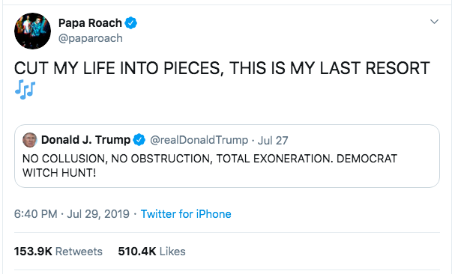Click the CUT MY LIFE INTO PIECES tweet text
The image size is (455, 274).
coord(222,68)
